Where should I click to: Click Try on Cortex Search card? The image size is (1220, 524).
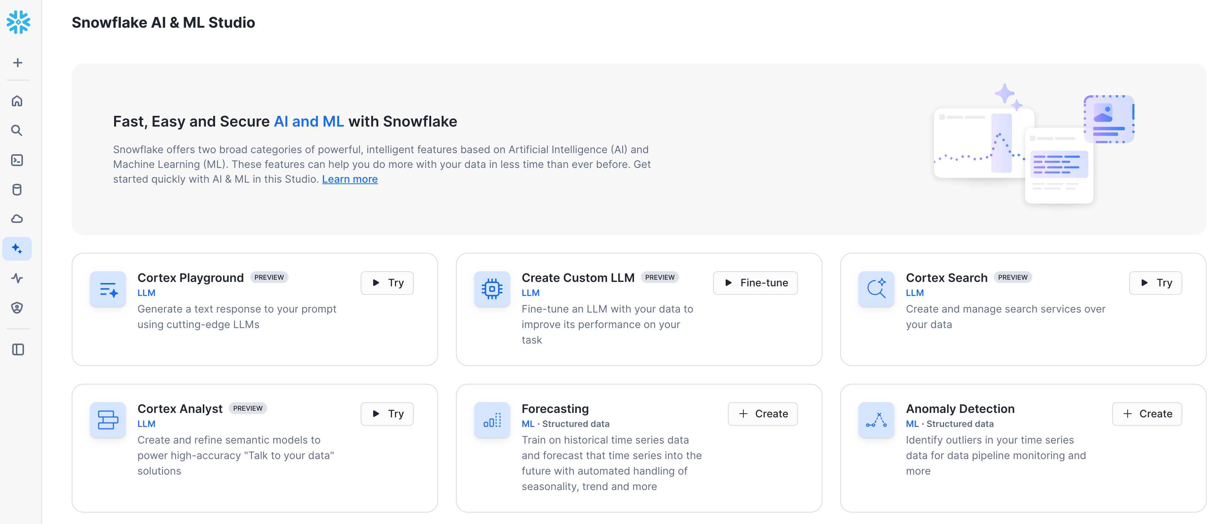click(1155, 283)
